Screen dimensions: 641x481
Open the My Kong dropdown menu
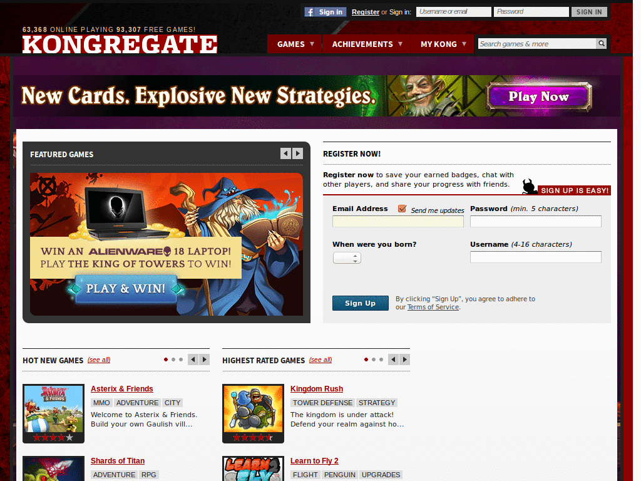coord(443,44)
